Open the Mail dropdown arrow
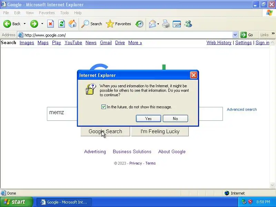This screenshot has width=276, height=207. (158, 24)
